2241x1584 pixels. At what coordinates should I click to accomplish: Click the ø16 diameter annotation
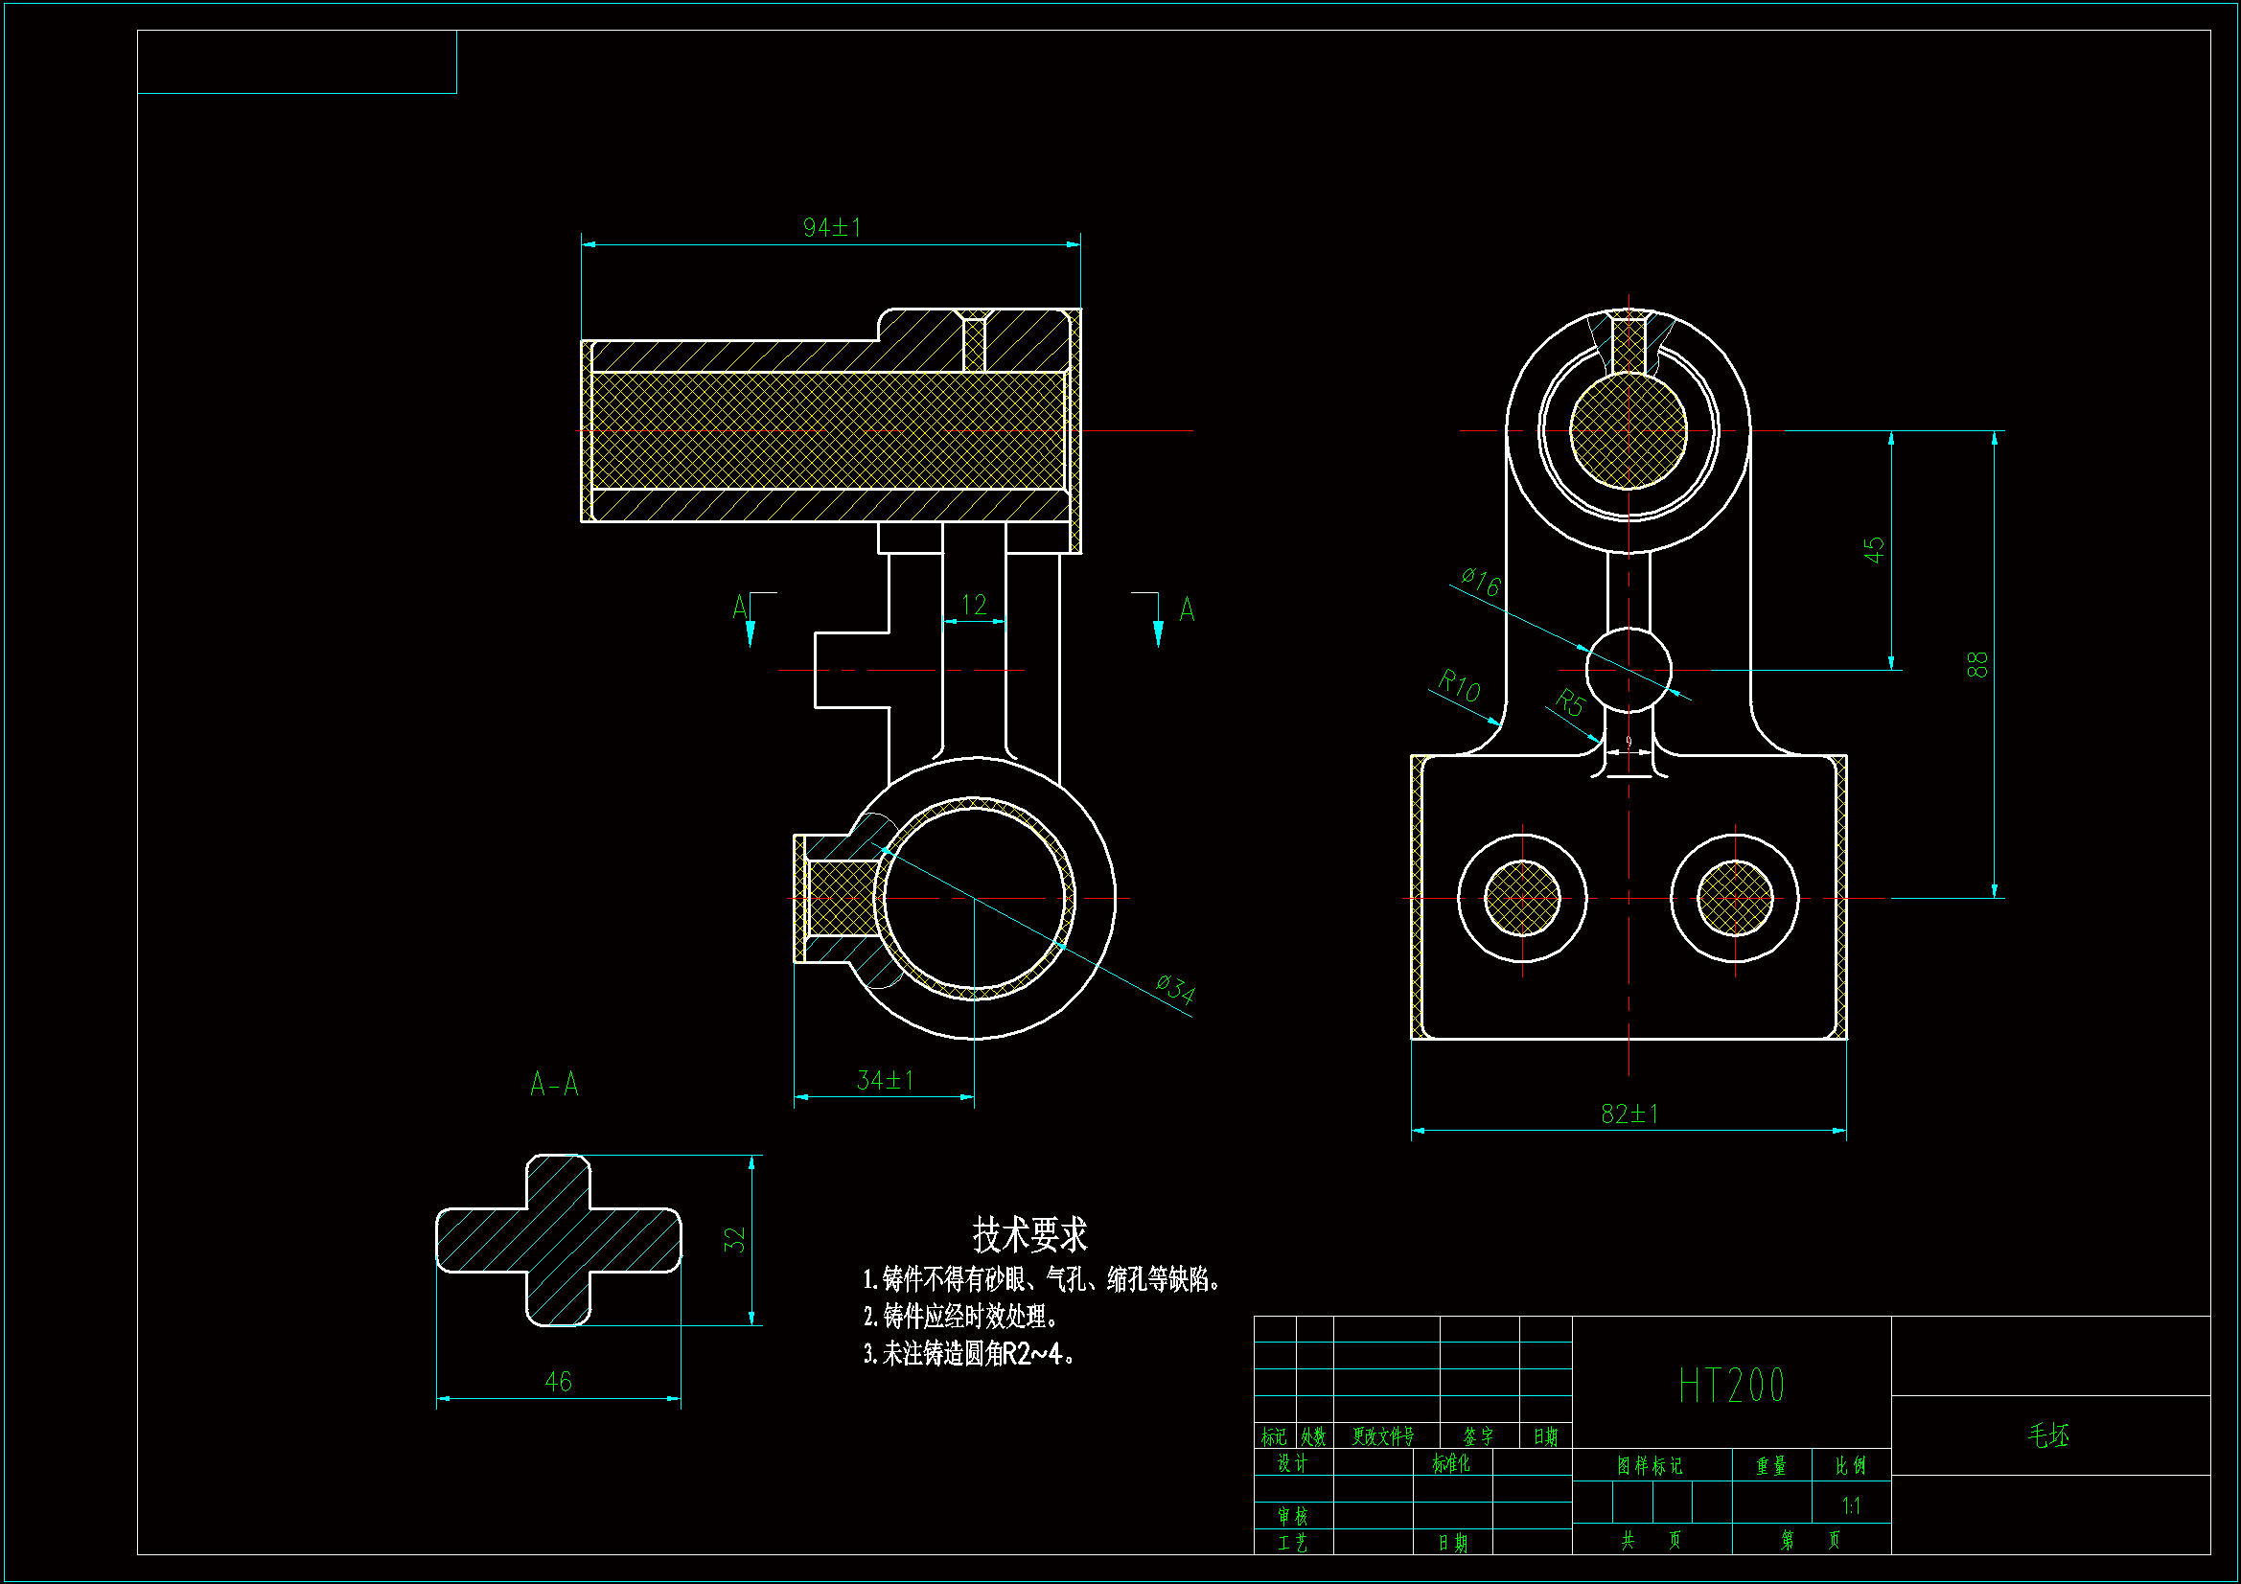(1481, 582)
